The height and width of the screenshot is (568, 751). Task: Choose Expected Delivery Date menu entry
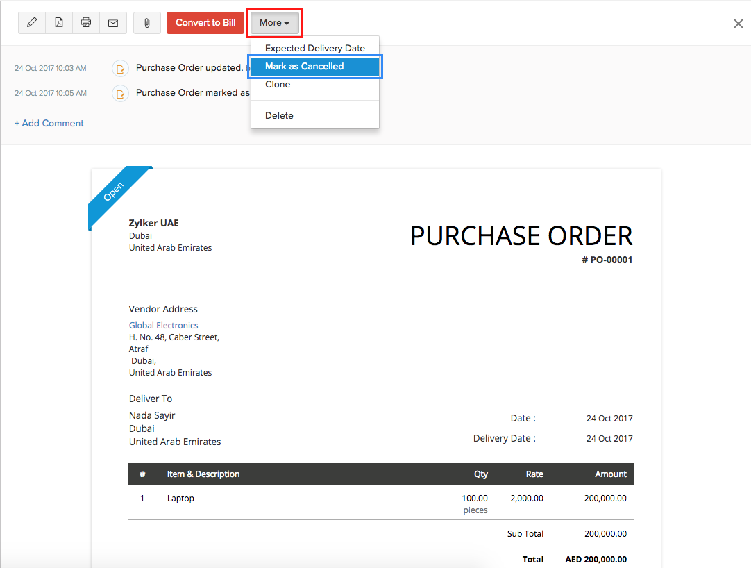(x=314, y=48)
